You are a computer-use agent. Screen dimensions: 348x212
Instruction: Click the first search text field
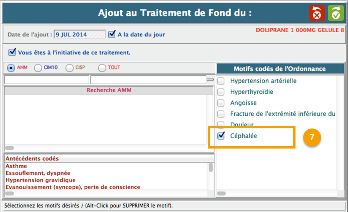click(46, 80)
